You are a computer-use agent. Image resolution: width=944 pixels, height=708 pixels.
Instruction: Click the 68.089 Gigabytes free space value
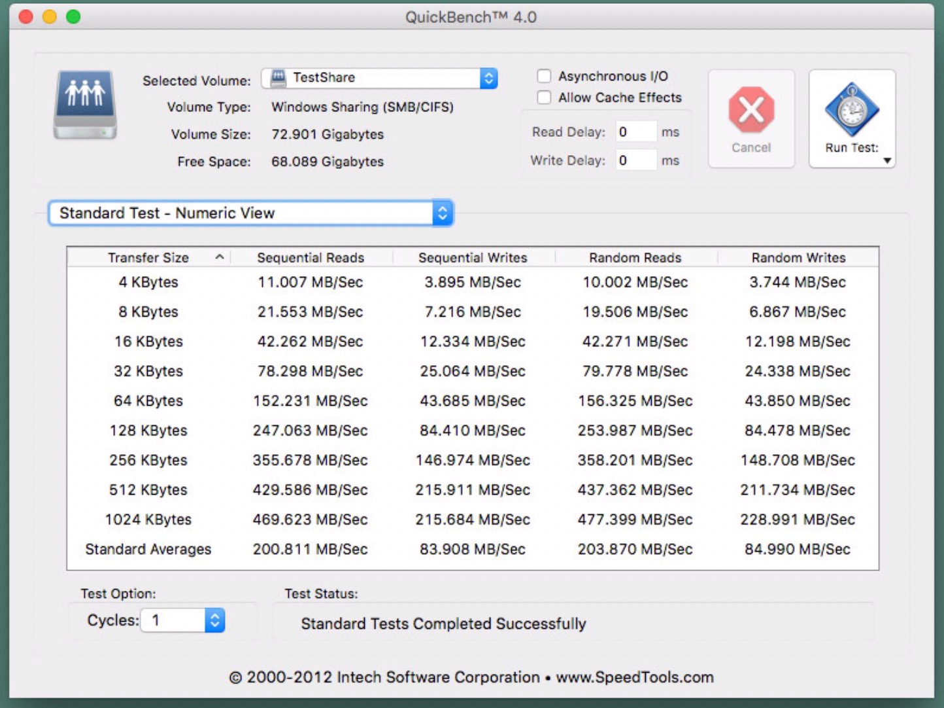(x=328, y=162)
